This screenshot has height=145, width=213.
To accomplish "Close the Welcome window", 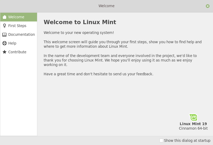I will 208,6.
